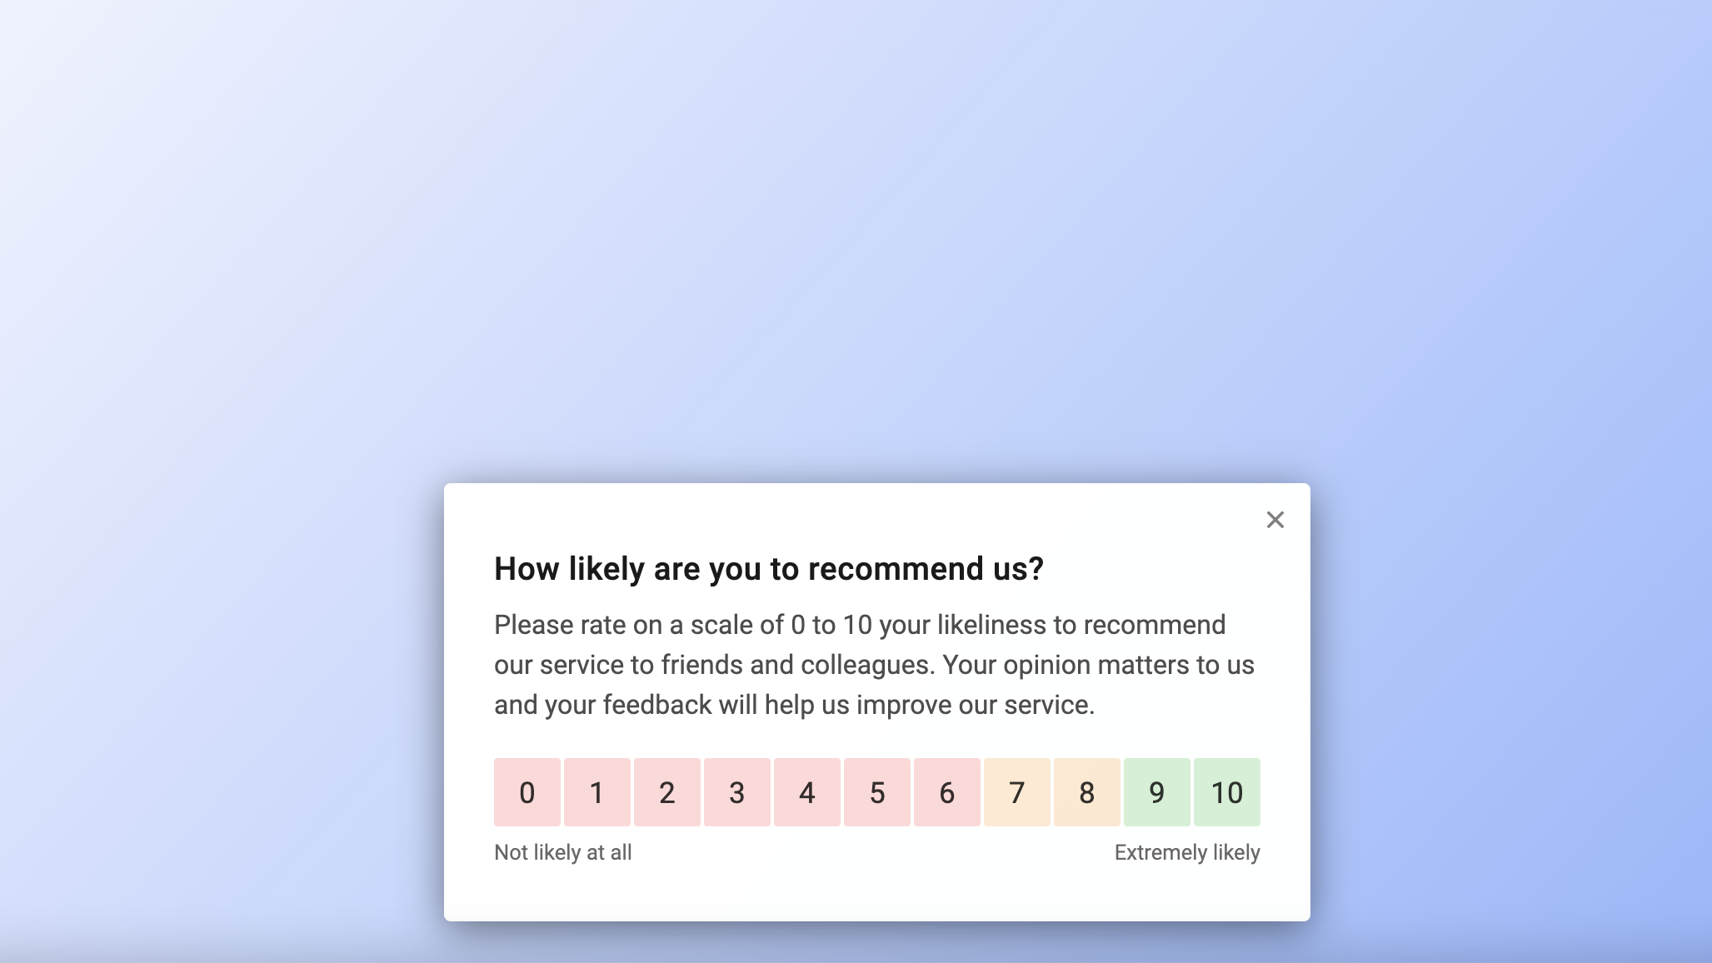Image resolution: width=1712 pixels, height=963 pixels.
Task: Select rating 4 on the survey
Action: point(807,792)
